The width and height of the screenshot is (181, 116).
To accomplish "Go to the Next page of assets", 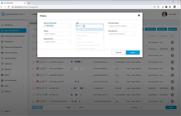I will click(x=171, y=107).
